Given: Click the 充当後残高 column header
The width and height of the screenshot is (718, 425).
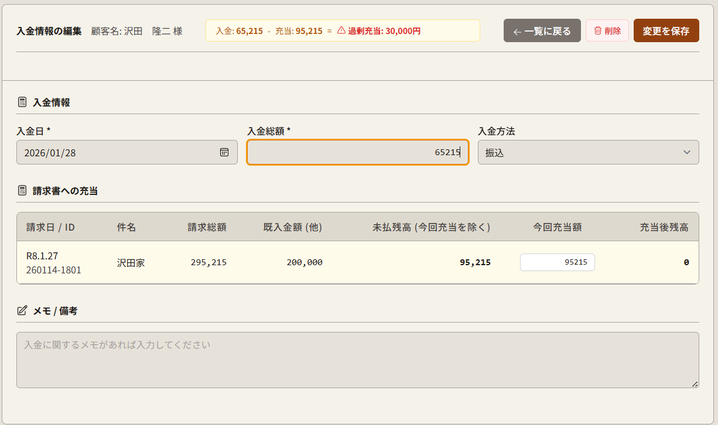Looking at the screenshot, I should [x=664, y=227].
